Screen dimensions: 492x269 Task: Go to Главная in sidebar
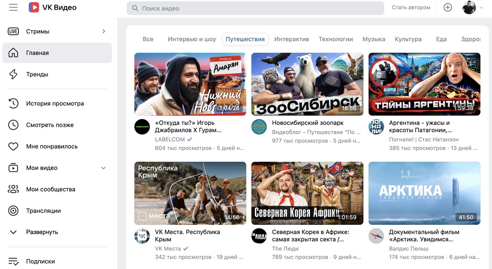click(x=57, y=53)
